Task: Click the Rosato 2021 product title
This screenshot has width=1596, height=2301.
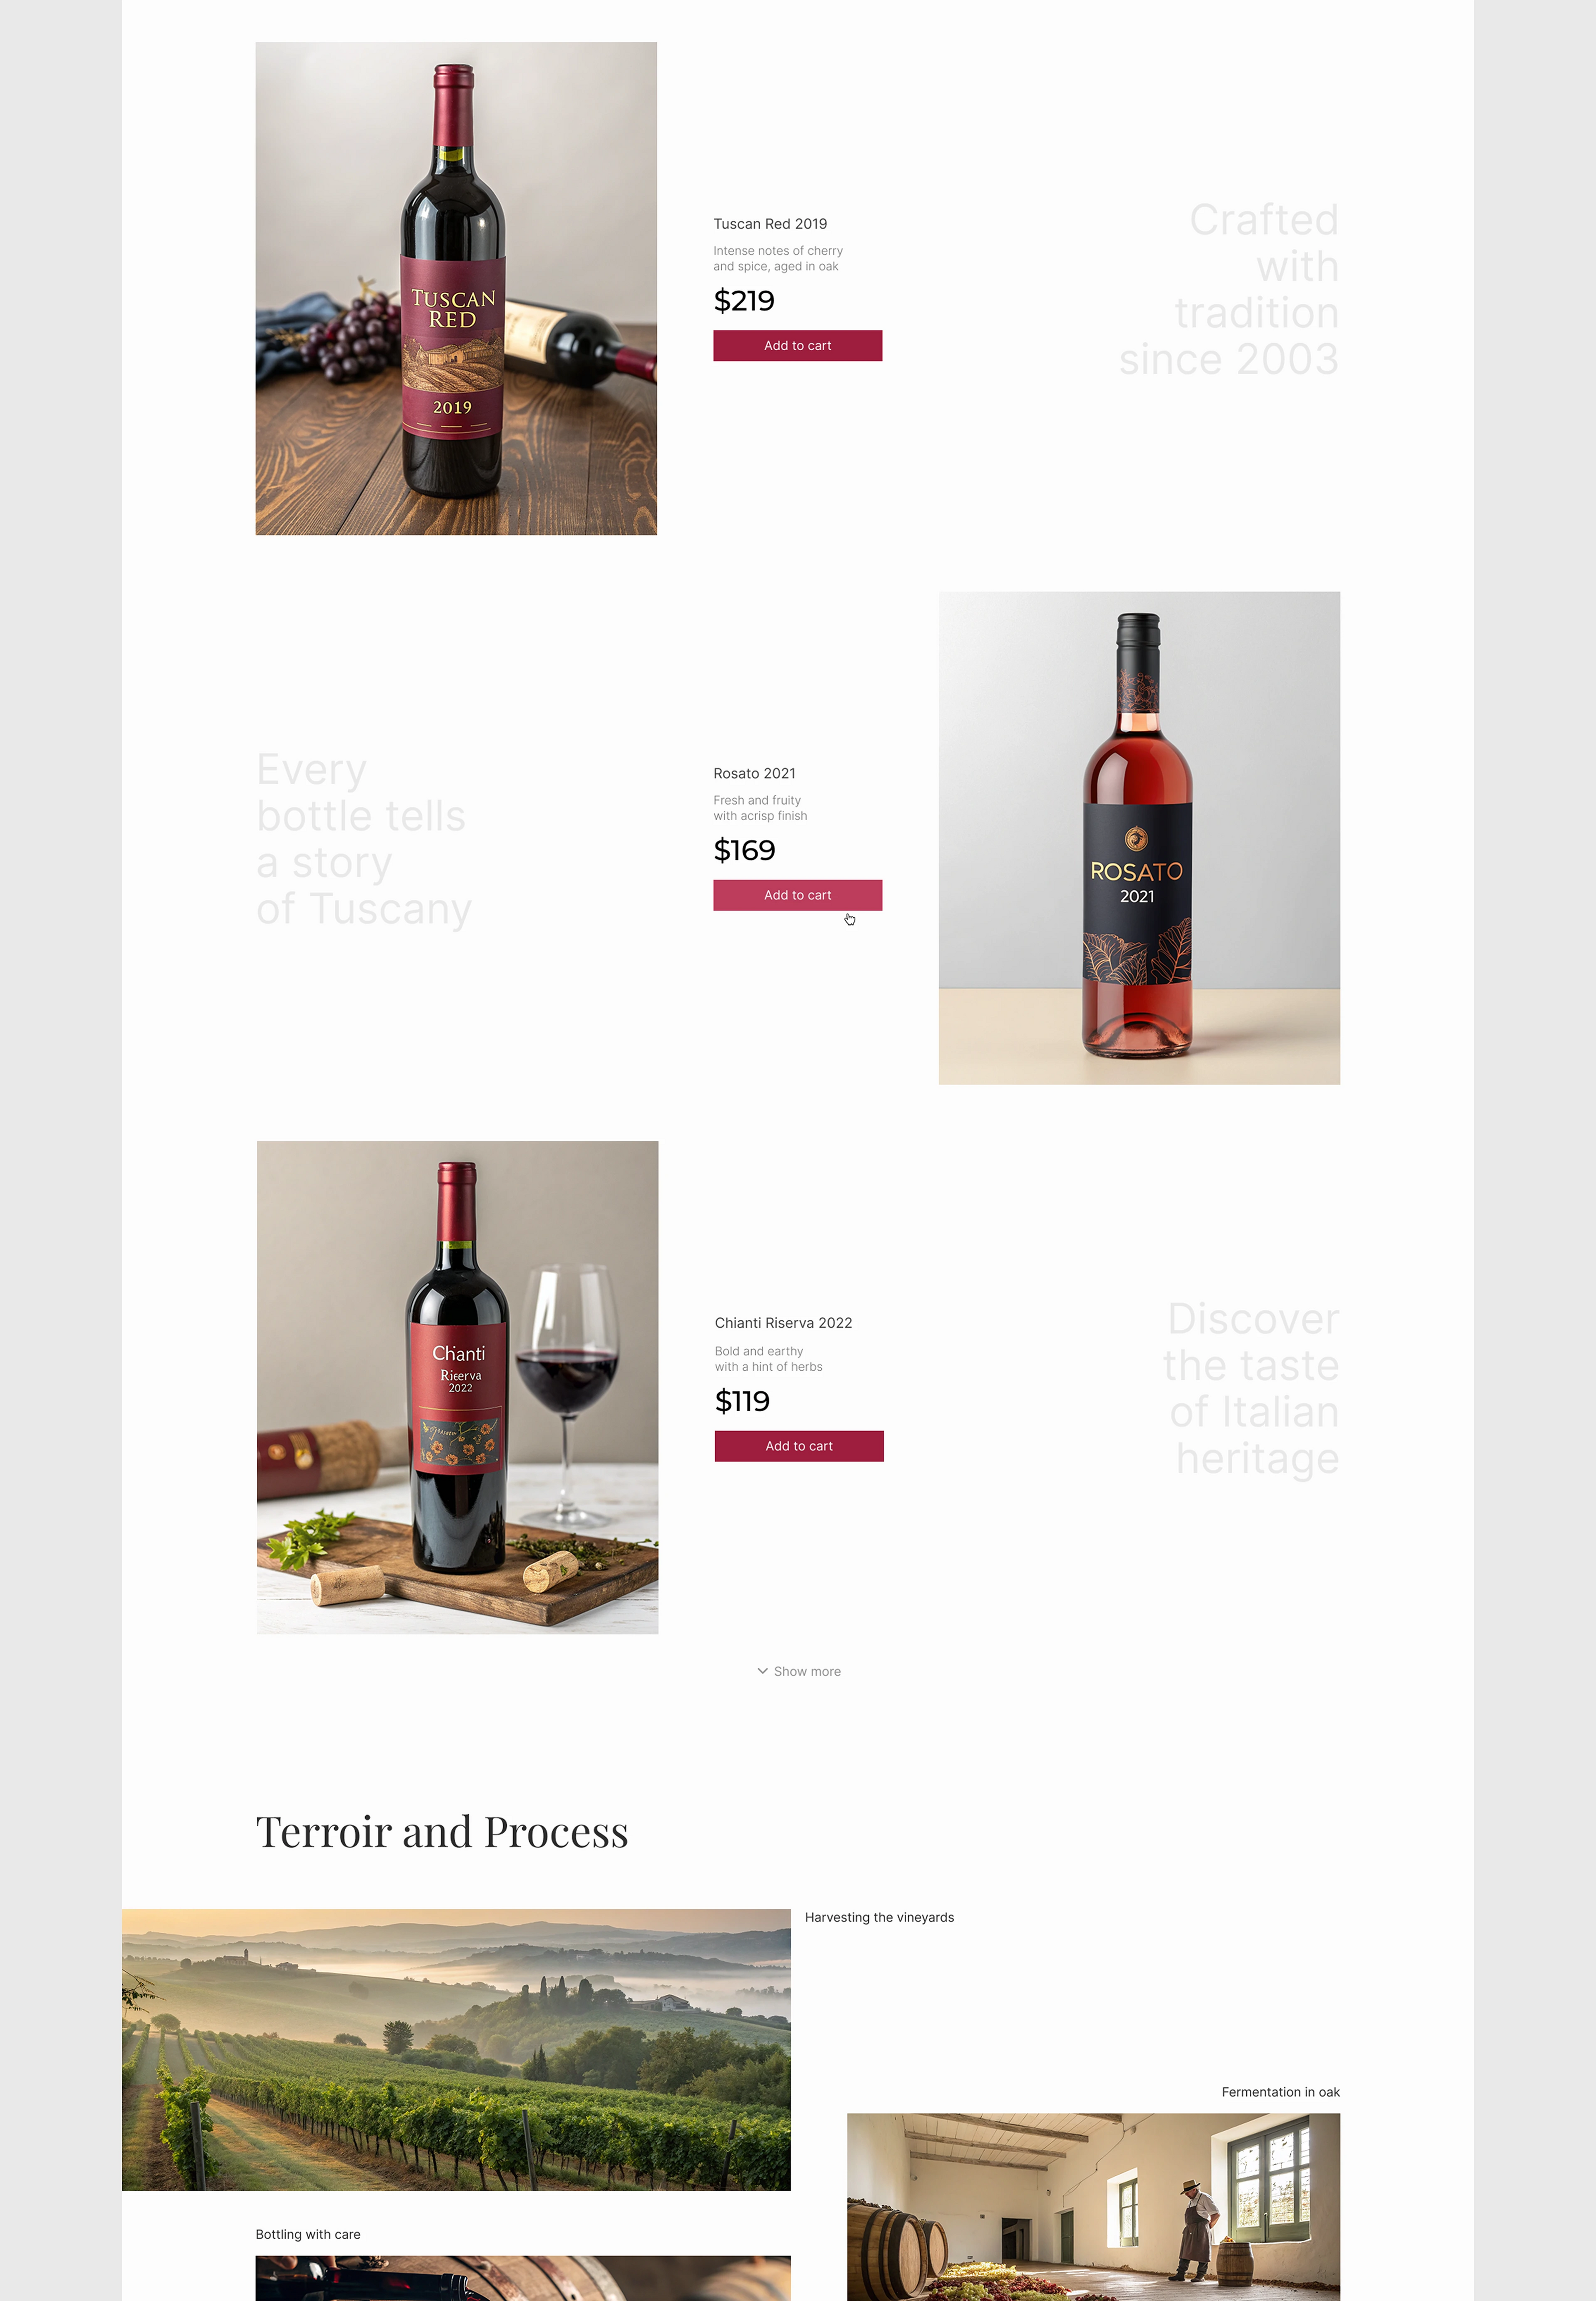Action: 754,773
